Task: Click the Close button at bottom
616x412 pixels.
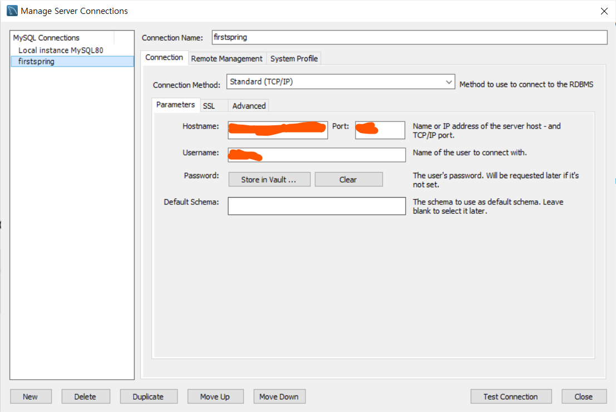Action: coord(584,396)
